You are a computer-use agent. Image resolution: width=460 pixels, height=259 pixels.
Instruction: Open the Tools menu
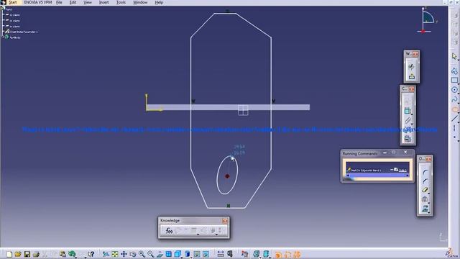[121, 2]
